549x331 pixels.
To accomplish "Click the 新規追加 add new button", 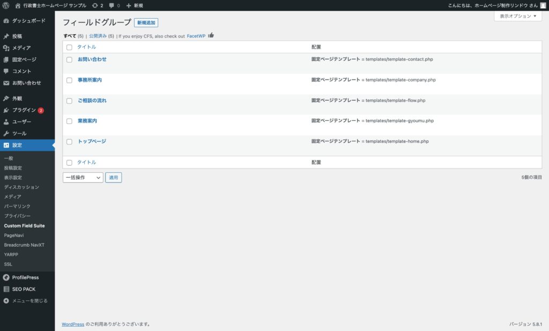I will tap(146, 23).
